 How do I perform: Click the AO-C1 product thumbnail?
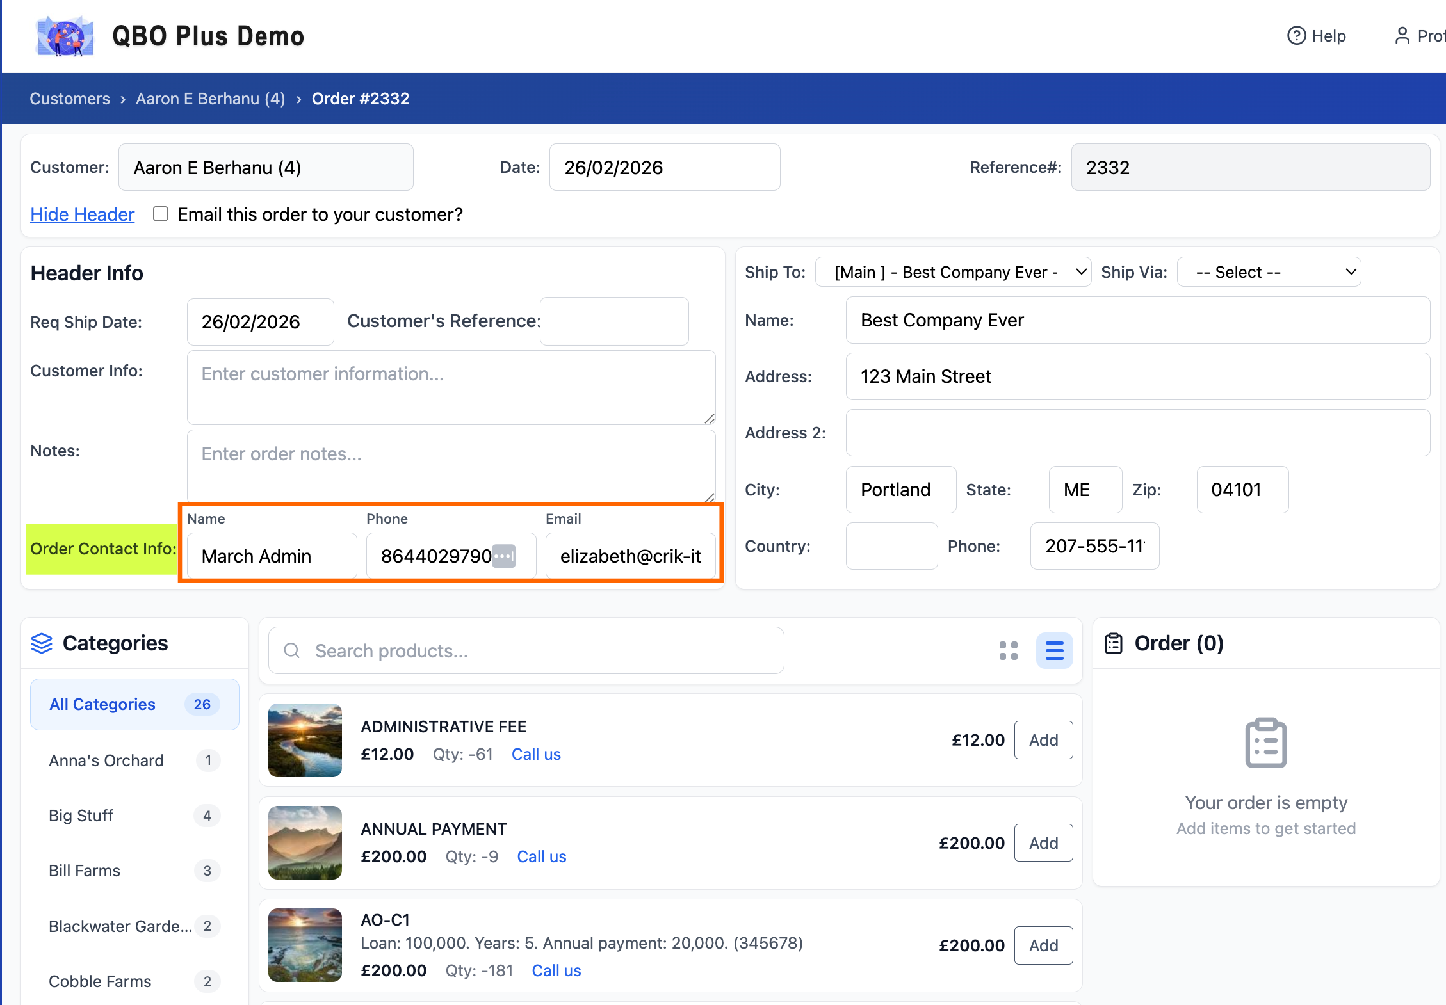(x=305, y=945)
